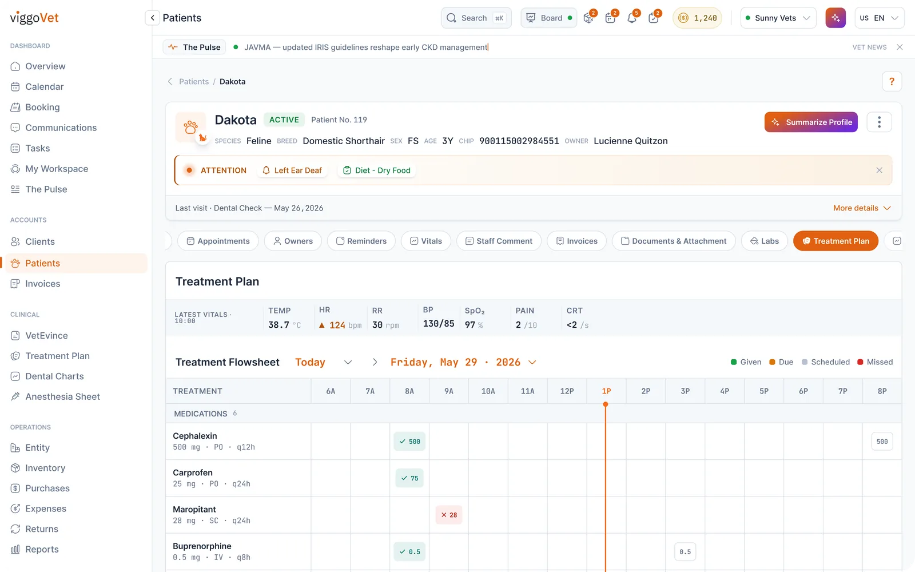The image size is (915, 572).
Task: Open The Pulse news label
Action: coord(194,47)
